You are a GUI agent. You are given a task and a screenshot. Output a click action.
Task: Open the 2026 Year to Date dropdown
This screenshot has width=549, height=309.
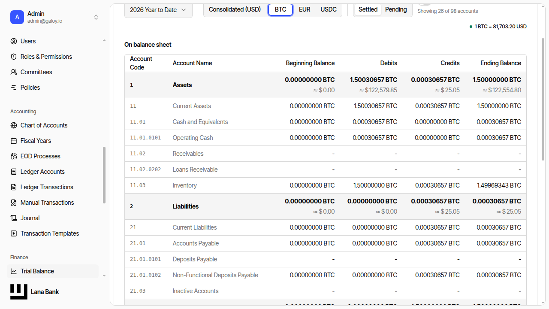[158, 10]
